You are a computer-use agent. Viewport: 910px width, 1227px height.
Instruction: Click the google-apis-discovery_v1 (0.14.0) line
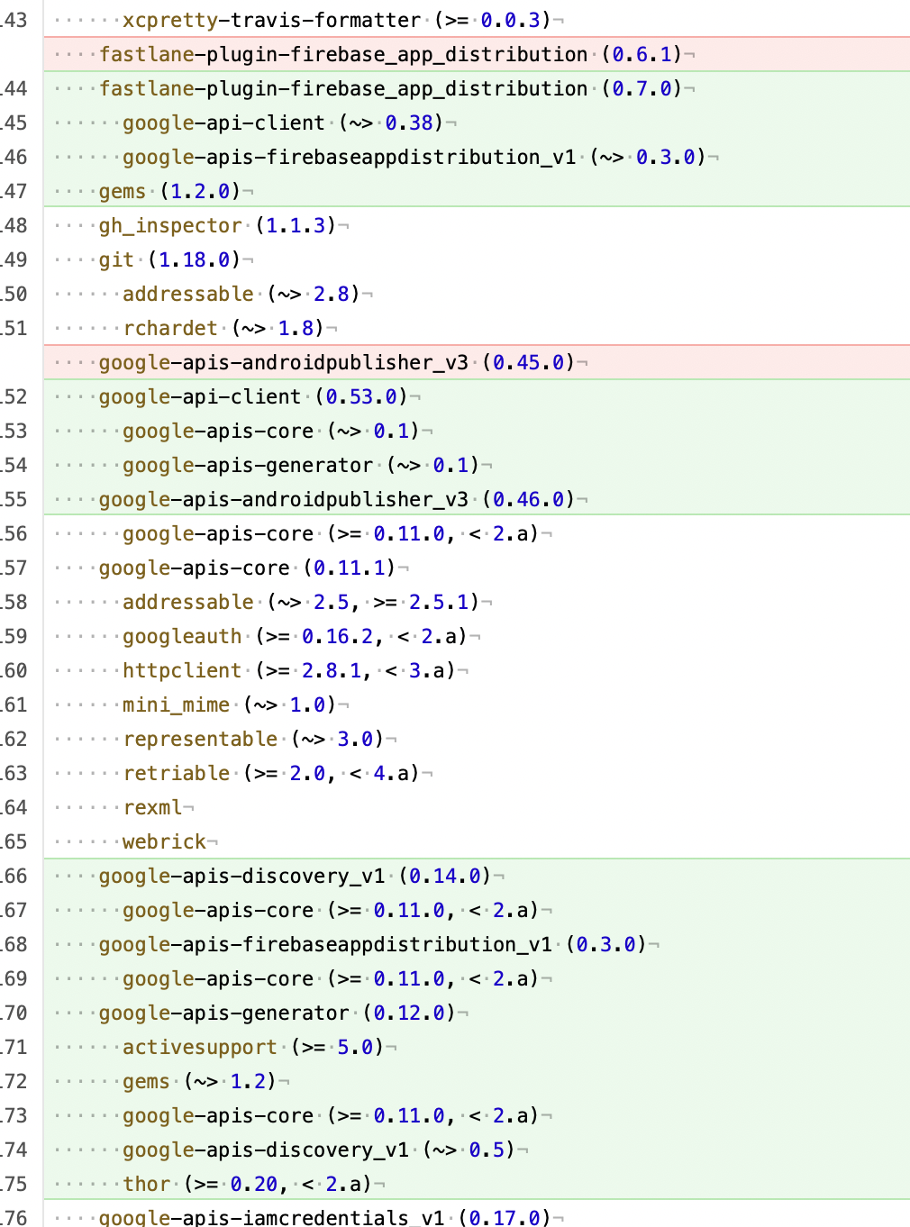tap(478, 876)
